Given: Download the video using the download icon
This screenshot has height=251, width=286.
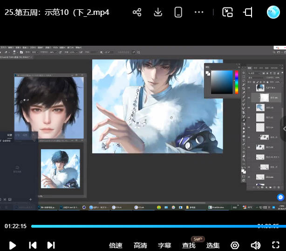Looking at the screenshot, I should pos(158,13).
